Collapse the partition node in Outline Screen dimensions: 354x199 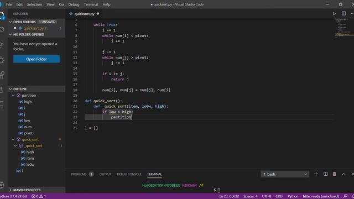(13, 96)
